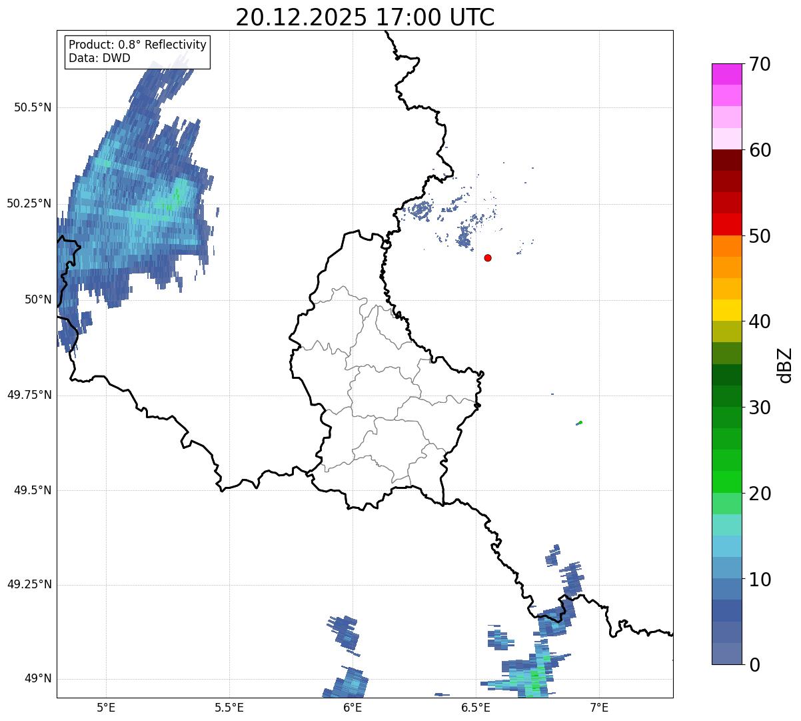Pick the magenta top colorbar segment
This screenshot has width=801, height=721.
[x=726, y=74]
